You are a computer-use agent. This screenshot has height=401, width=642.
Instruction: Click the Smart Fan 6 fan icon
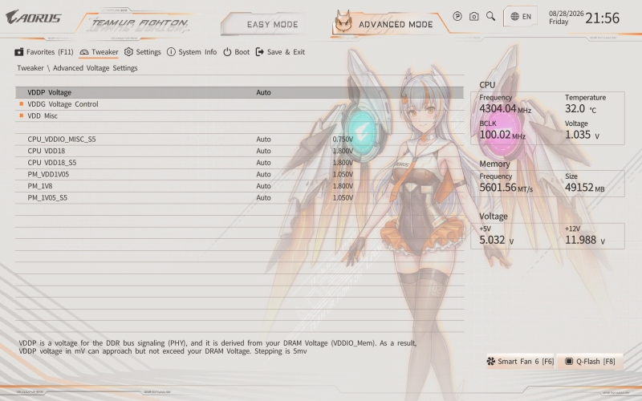point(490,362)
